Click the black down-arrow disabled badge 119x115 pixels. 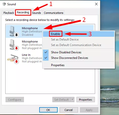[x=16, y=35]
